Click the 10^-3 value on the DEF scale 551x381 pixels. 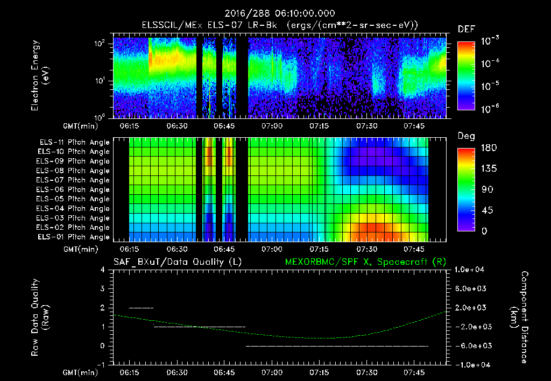(490, 41)
